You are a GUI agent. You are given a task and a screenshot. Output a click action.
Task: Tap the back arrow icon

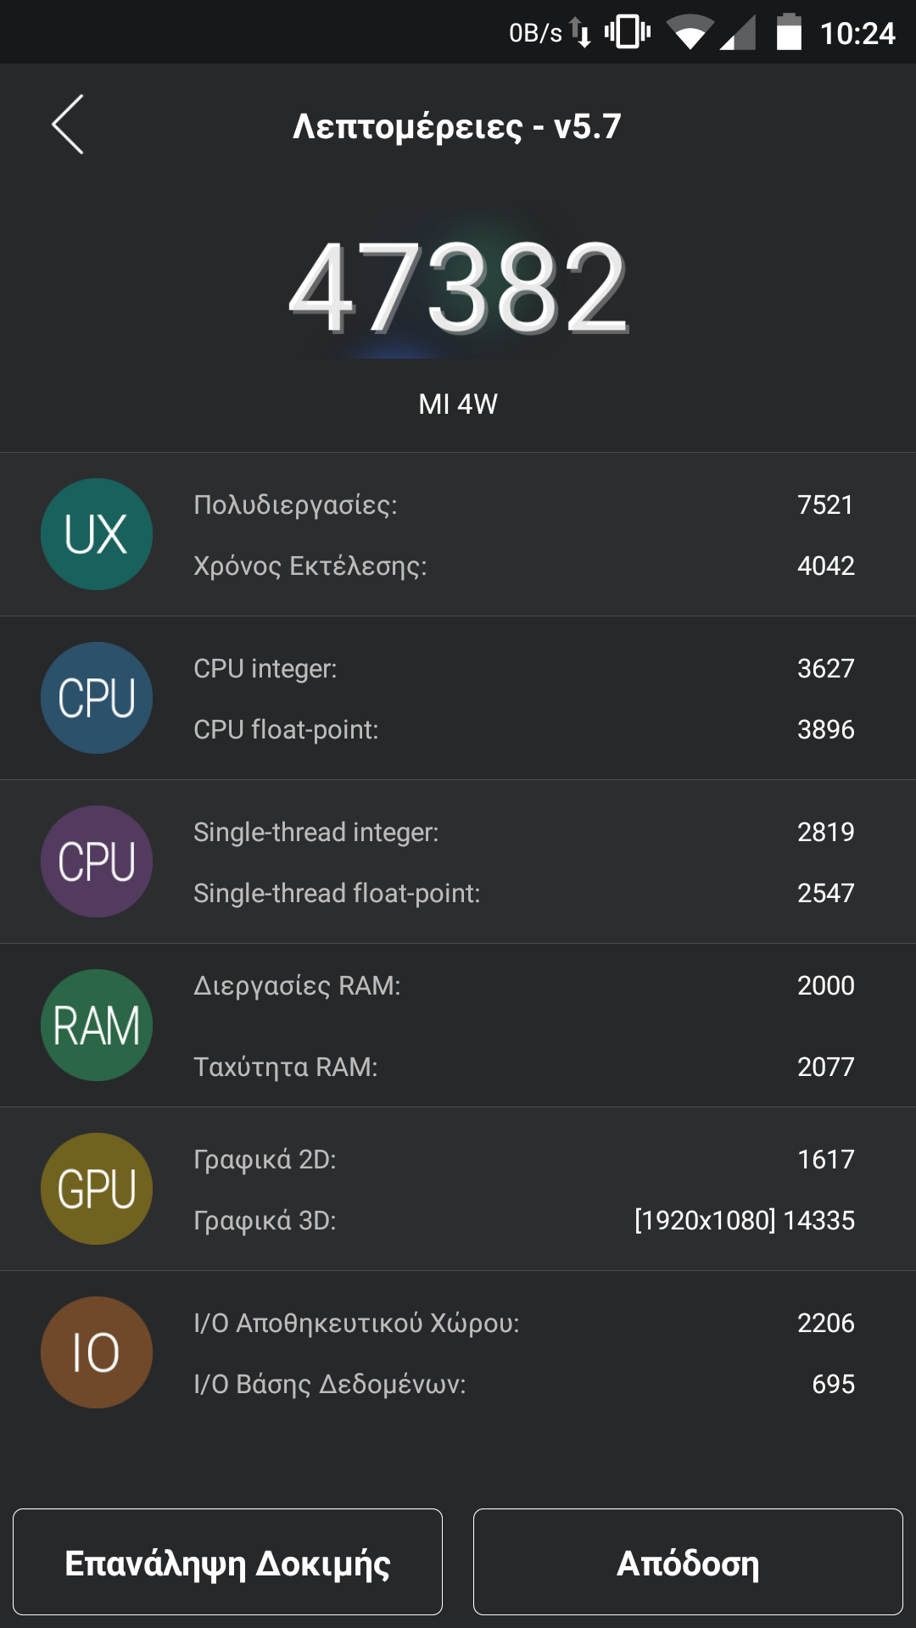click(68, 125)
